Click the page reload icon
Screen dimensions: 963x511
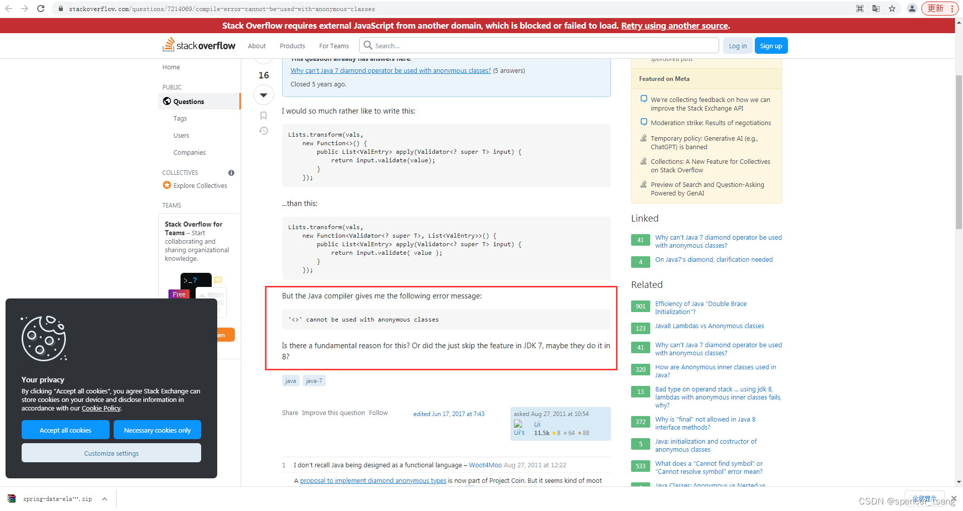[41, 9]
